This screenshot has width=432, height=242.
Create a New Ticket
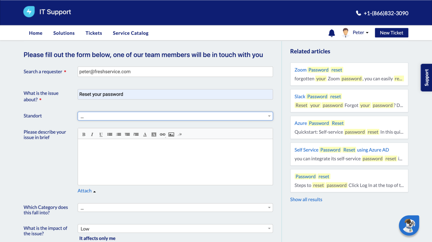point(391,32)
